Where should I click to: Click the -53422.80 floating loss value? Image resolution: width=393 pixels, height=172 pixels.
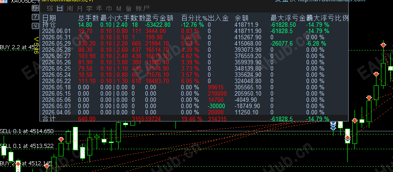158,25
